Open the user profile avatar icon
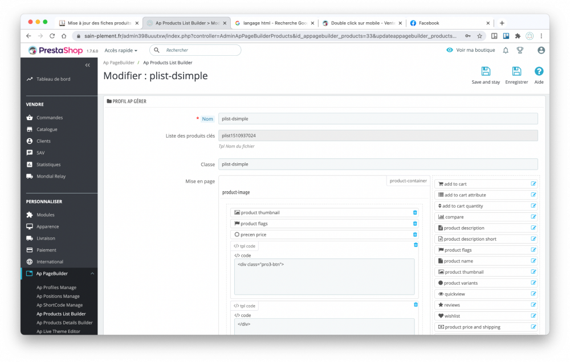Screen dimensions: 570x362 [541, 51]
